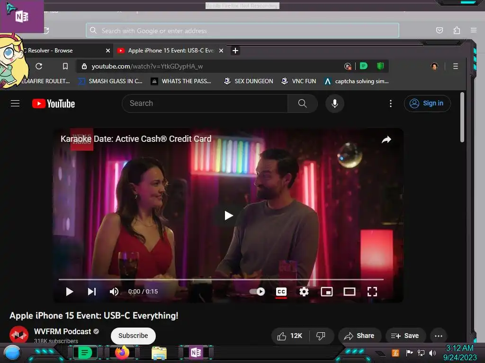Screen dimensions: 485x363
Task: Focus the YouTube Search field
Action: [205, 104]
